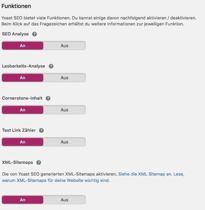Enable Lesbarkeits-Analyse with An
205x210 pixels.
click(23, 78)
